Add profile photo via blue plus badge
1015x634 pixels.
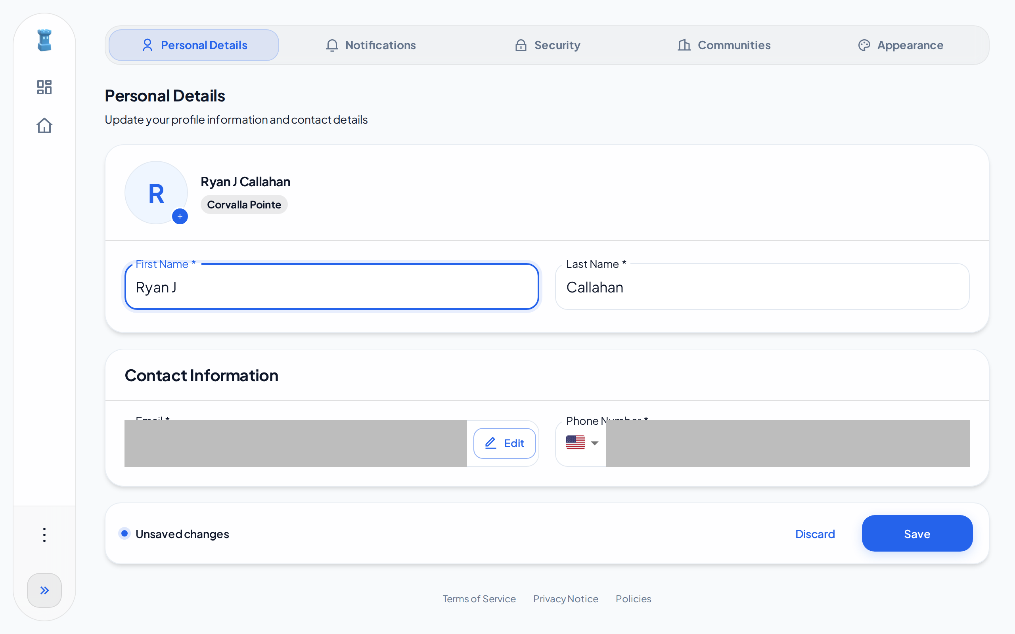coord(180,216)
